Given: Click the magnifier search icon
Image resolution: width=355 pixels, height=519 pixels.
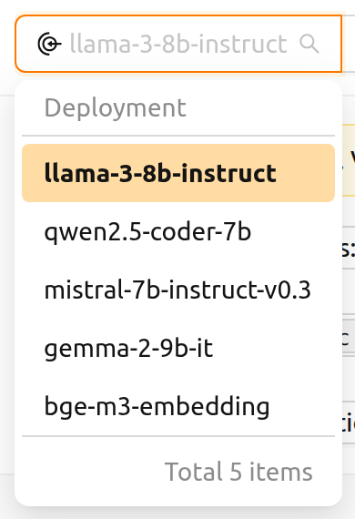Looking at the screenshot, I should (309, 44).
